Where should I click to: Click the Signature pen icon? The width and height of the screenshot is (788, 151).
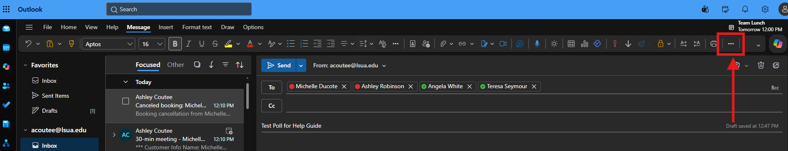coord(484,44)
